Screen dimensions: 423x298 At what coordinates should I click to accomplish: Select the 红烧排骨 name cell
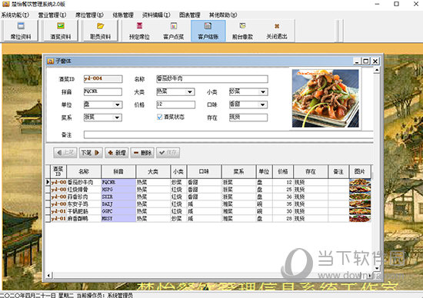[84, 190]
